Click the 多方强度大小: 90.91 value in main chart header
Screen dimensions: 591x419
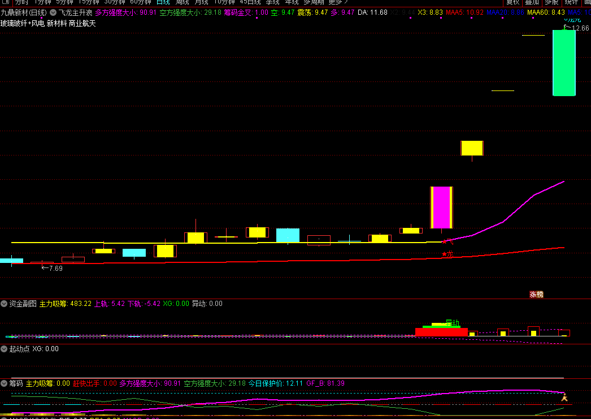[125, 12]
